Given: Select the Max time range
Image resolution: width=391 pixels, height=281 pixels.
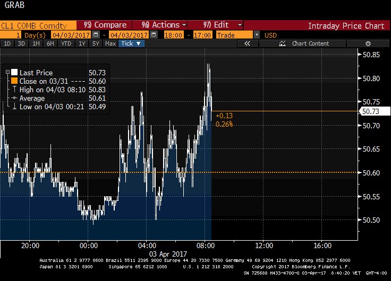Looking at the screenshot, I should click(110, 43).
